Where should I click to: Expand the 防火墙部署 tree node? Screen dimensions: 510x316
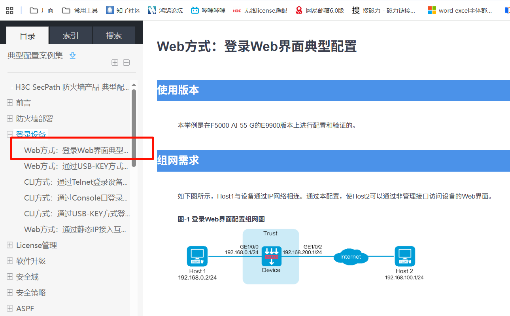pos(10,119)
